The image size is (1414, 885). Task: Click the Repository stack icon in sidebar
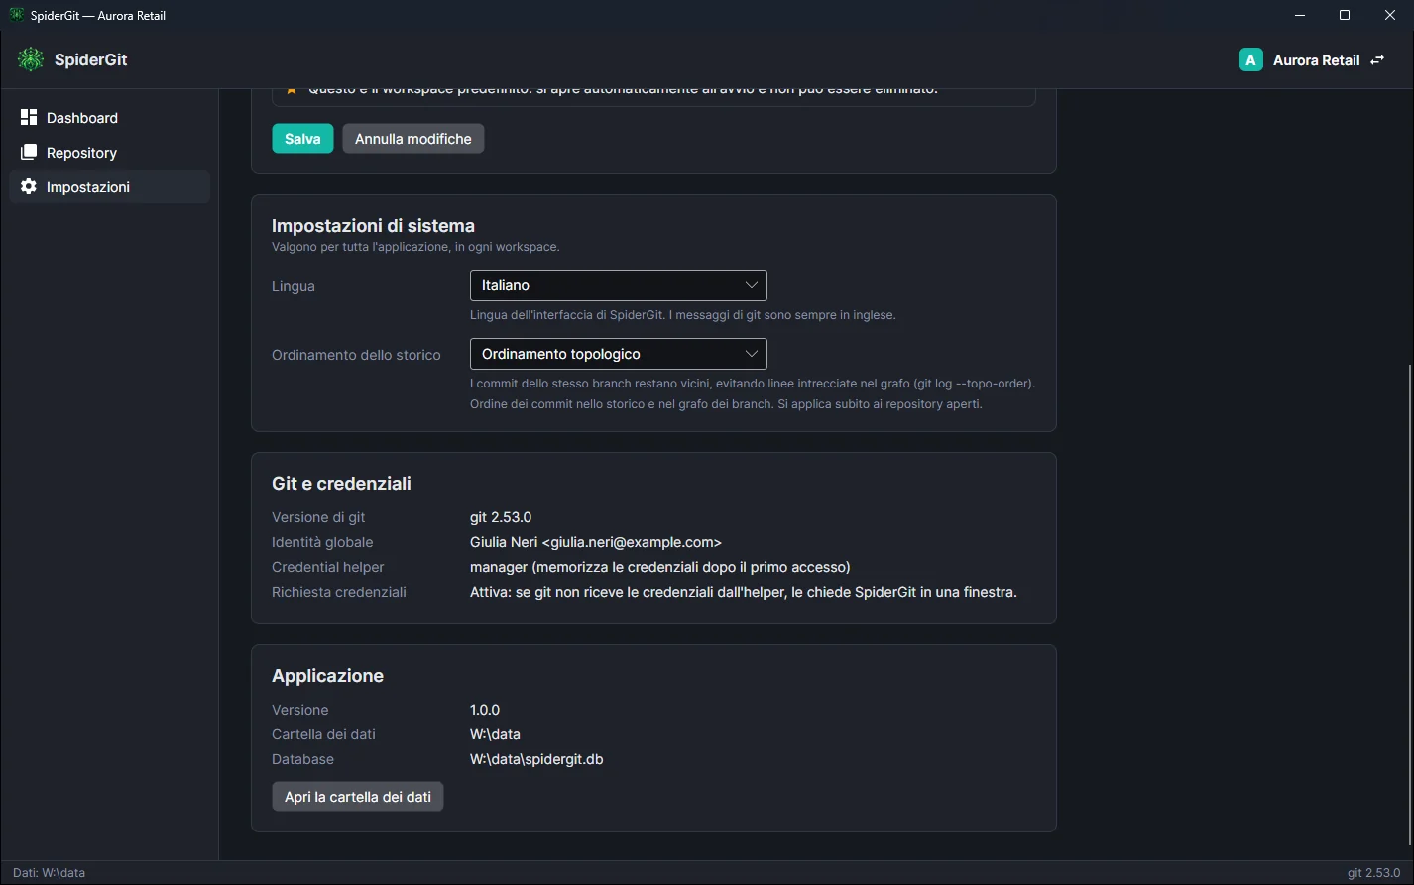(29, 153)
